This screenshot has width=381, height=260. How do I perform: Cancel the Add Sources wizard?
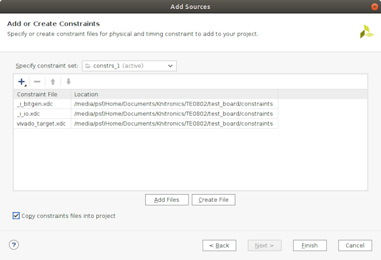click(355, 246)
